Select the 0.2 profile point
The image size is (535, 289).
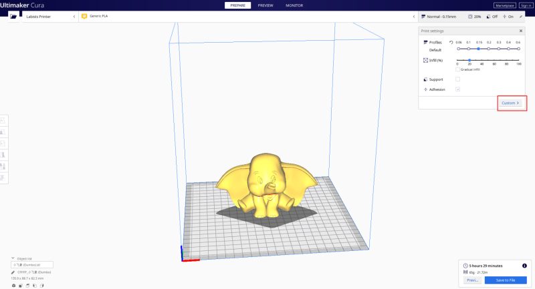click(x=489, y=49)
